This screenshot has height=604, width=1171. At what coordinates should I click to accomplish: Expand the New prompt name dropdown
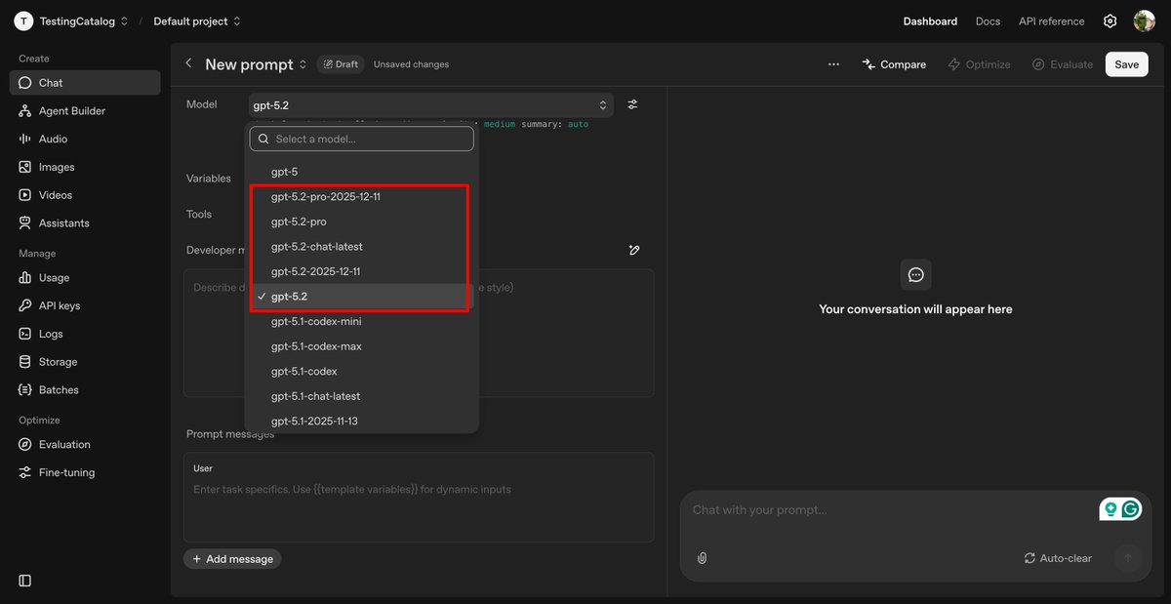[303, 64]
